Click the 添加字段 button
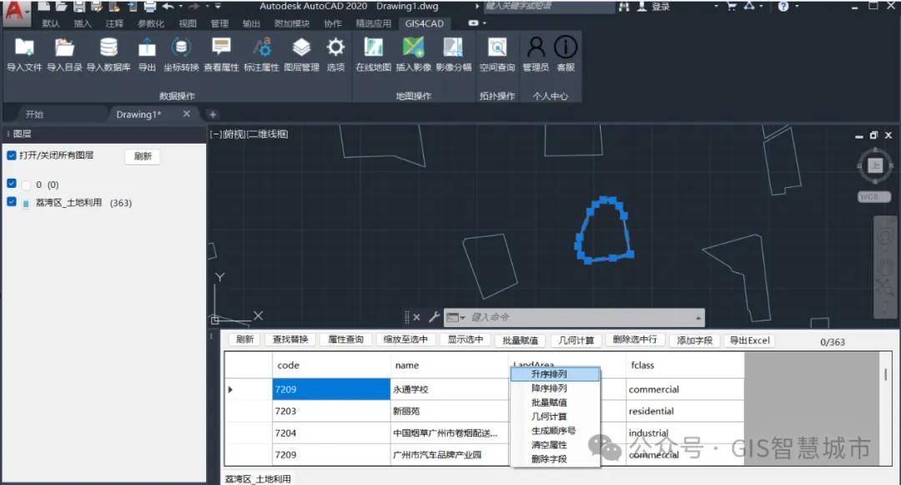The width and height of the screenshot is (901, 485). 694,341
